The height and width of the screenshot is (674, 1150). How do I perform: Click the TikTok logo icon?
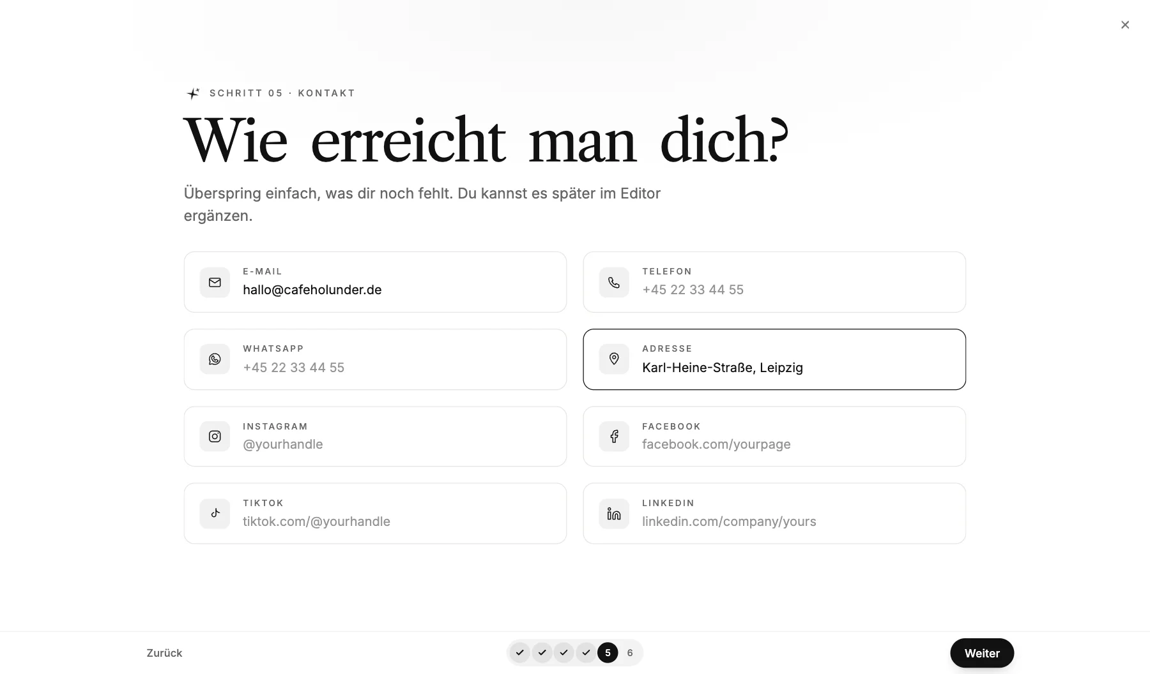(x=215, y=513)
